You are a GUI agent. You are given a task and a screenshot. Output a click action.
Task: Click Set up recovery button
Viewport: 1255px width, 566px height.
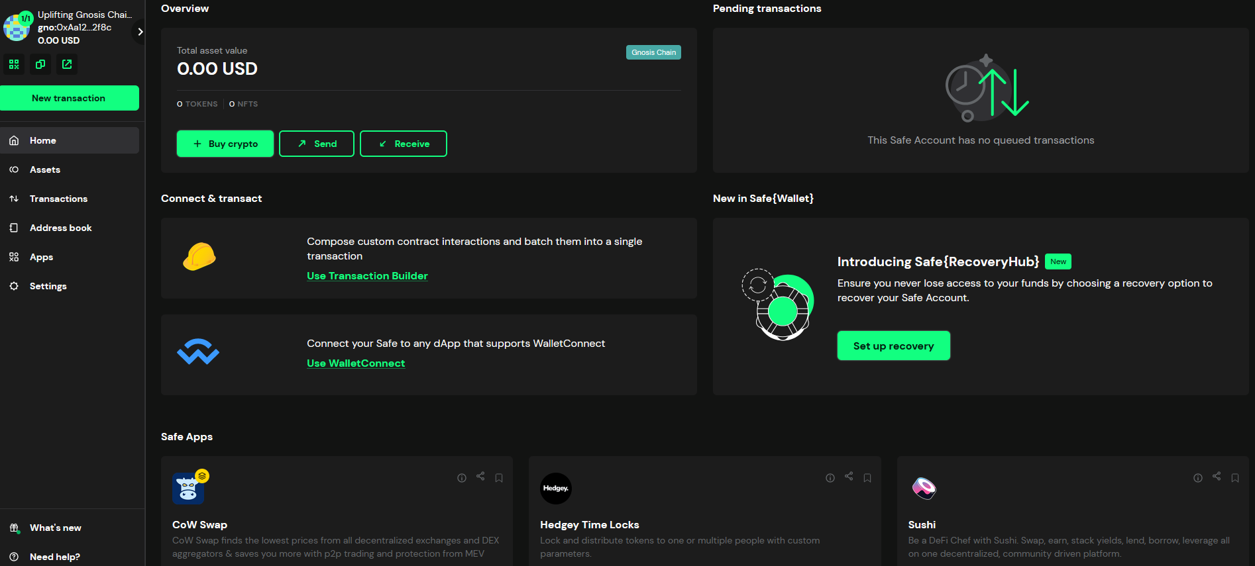point(894,346)
